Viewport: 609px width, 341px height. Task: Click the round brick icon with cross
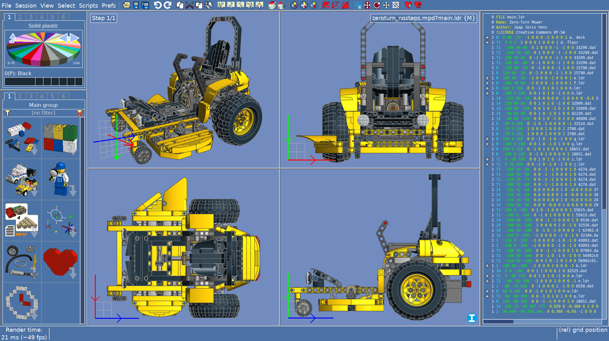304,5
